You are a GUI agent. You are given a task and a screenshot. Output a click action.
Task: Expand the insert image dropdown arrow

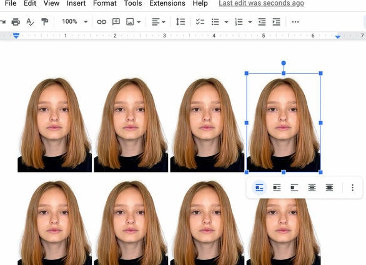coord(139,22)
